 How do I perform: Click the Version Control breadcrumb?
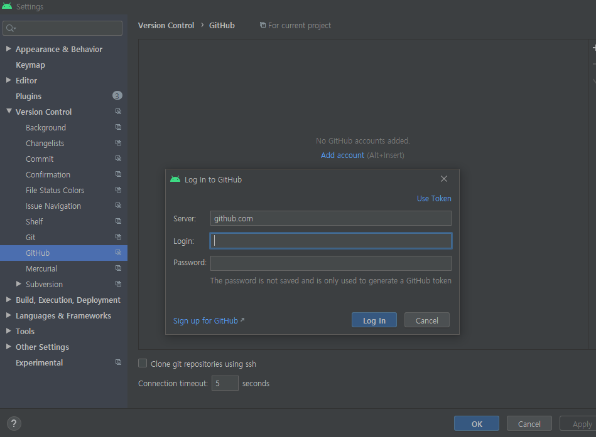pyautogui.click(x=166, y=26)
